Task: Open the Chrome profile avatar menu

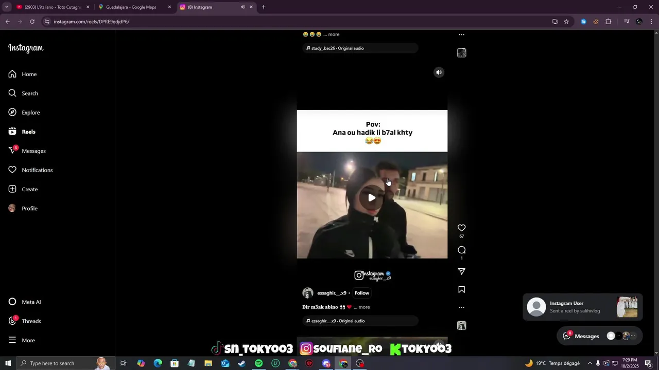Action: (639, 22)
